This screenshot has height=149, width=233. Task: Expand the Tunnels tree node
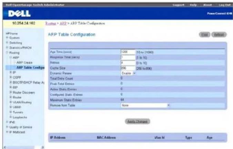point(11,112)
